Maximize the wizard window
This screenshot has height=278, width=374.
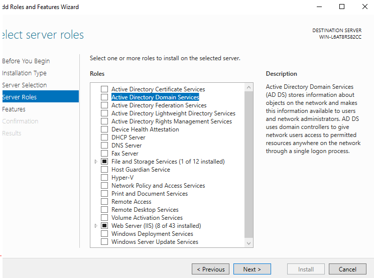(342, 7)
